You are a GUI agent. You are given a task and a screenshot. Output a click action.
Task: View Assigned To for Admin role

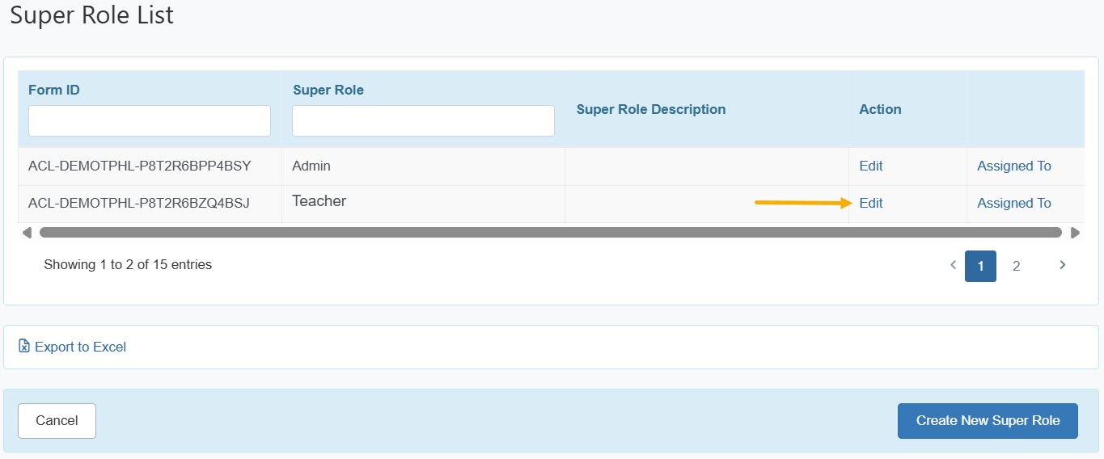[1013, 166]
